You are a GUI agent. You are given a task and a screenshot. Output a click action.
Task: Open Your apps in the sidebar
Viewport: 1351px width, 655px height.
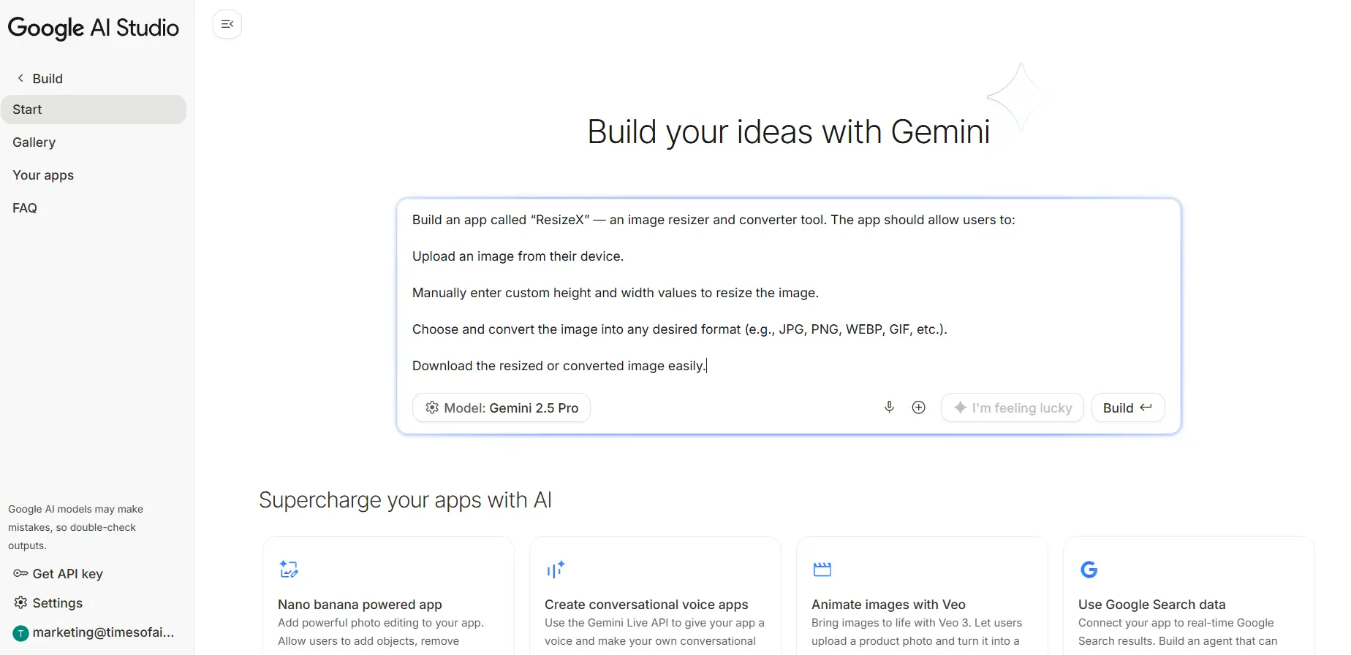[42, 175]
